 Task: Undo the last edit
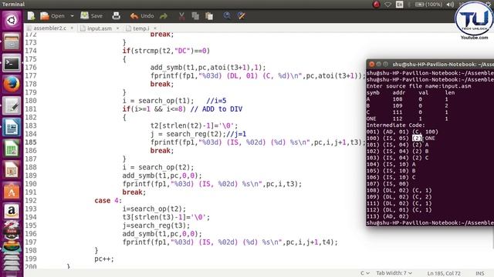click(142, 15)
